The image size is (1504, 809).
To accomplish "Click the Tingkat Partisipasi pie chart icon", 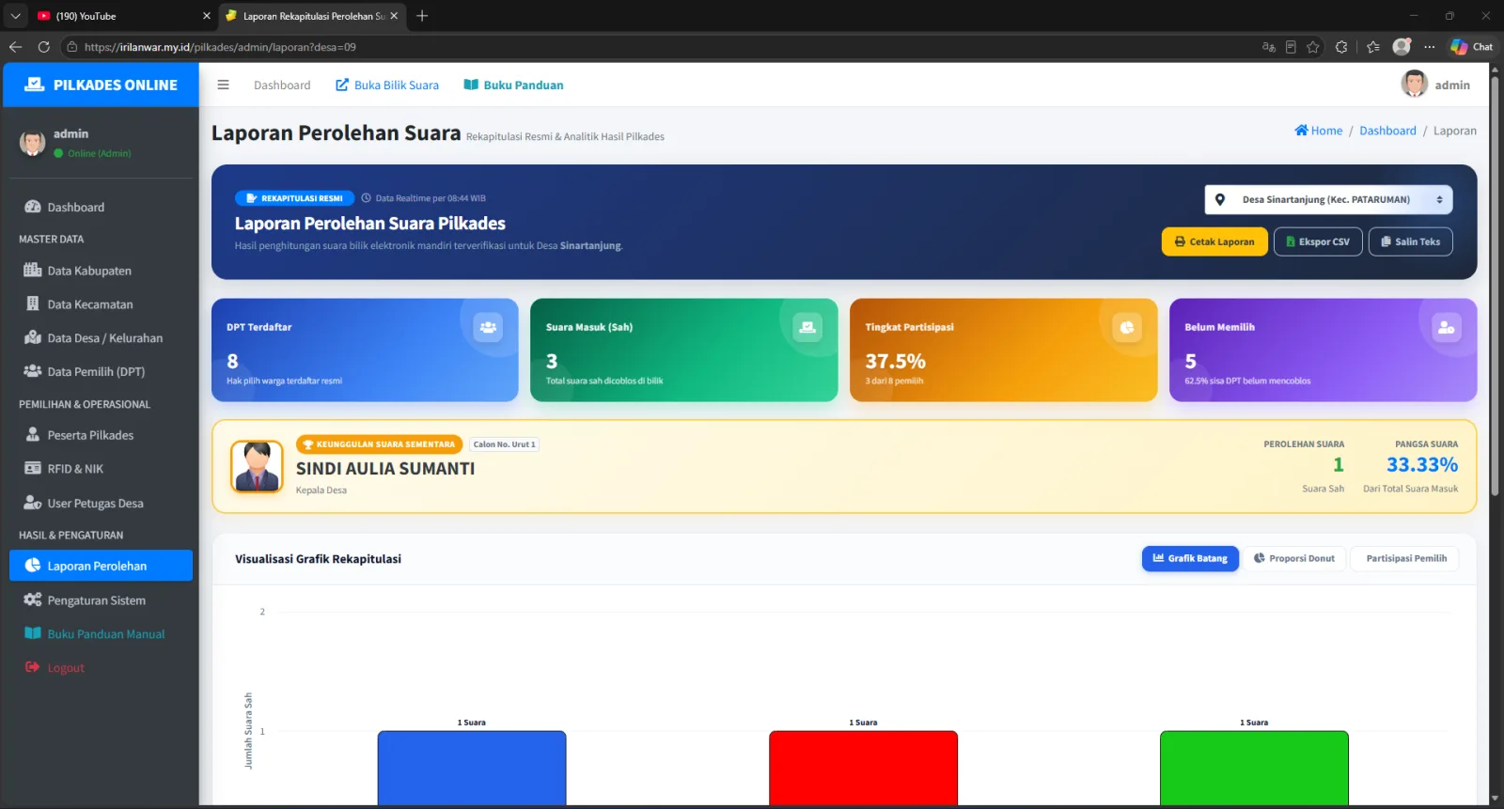I will pyautogui.click(x=1127, y=327).
